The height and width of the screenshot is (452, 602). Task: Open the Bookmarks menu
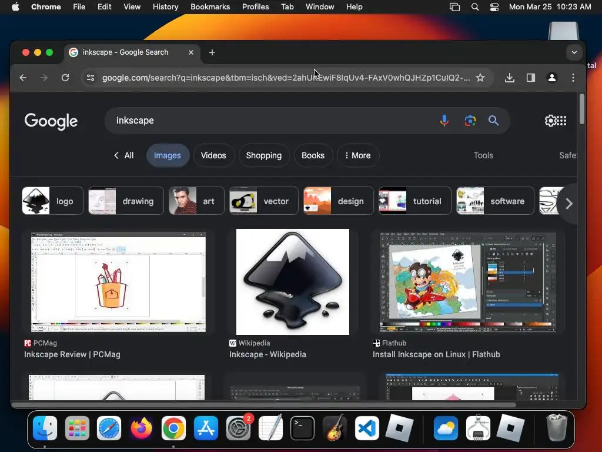click(x=210, y=7)
